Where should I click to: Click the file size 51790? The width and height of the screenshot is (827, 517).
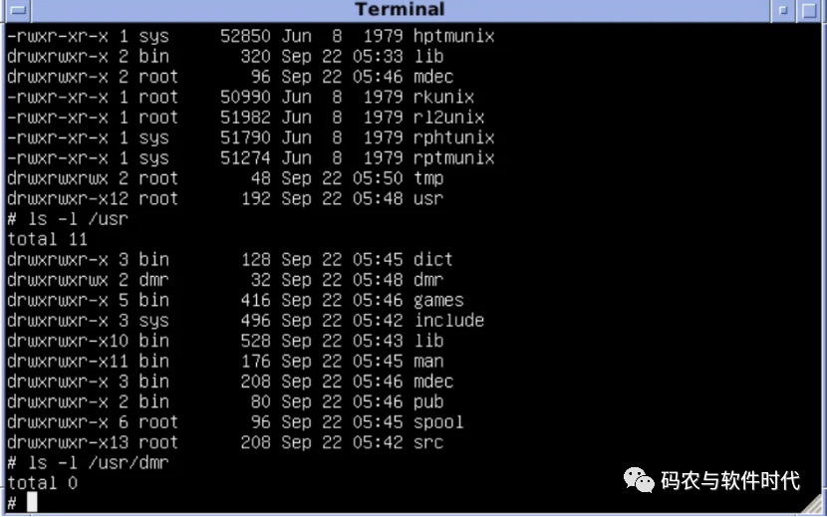pyautogui.click(x=245, y=138)
